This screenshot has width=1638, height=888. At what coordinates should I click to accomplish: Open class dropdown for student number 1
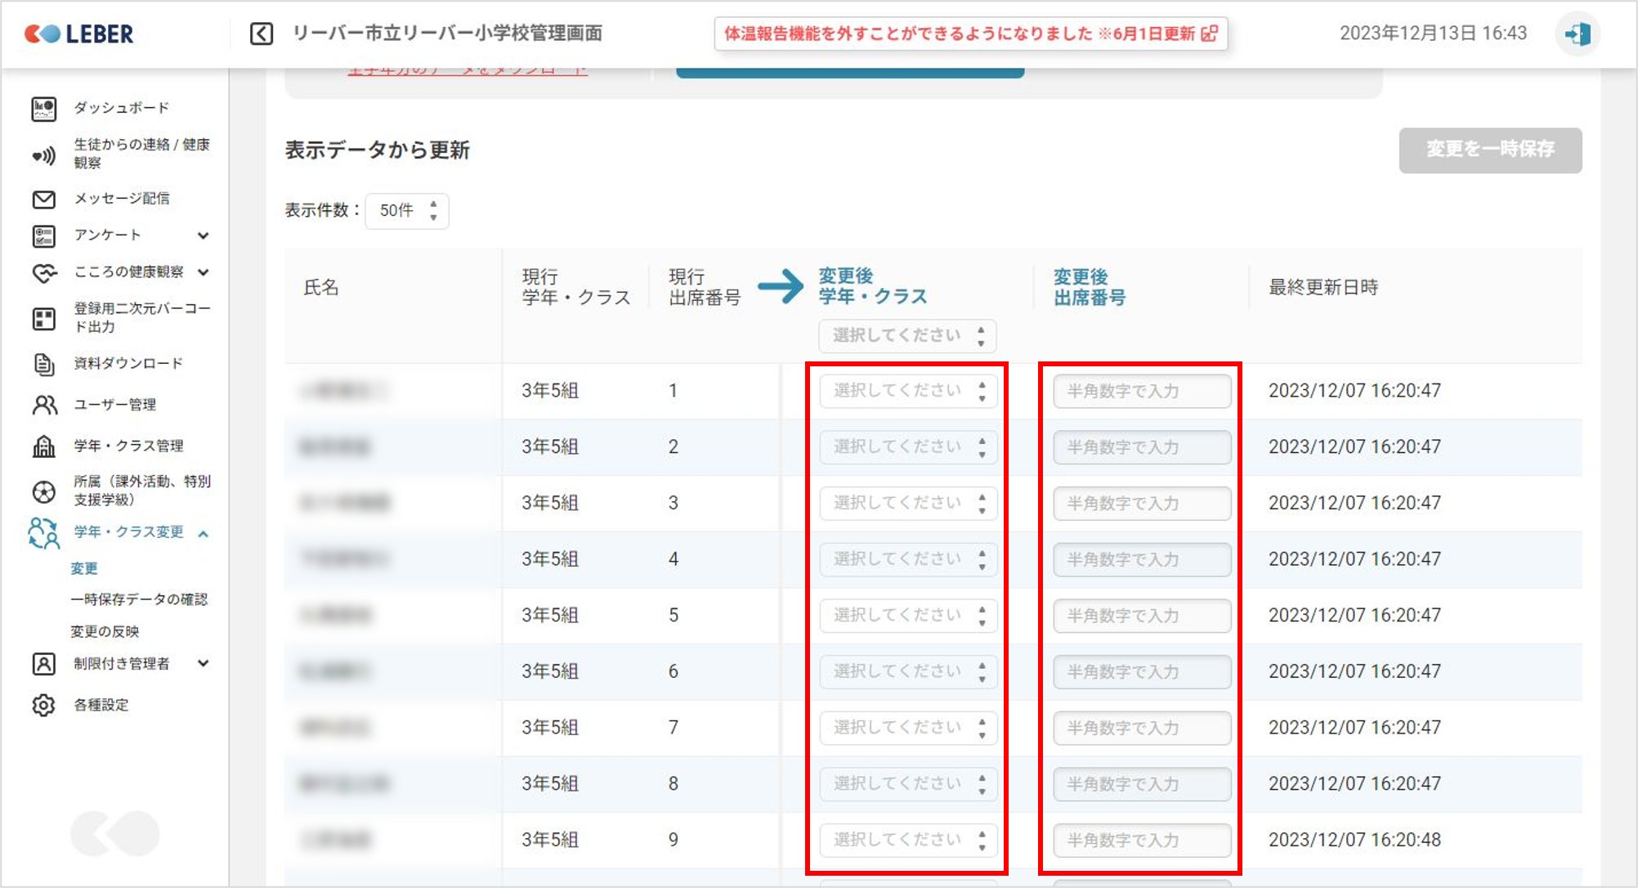(907, 391)
